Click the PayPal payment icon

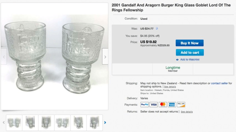(145, 105)
